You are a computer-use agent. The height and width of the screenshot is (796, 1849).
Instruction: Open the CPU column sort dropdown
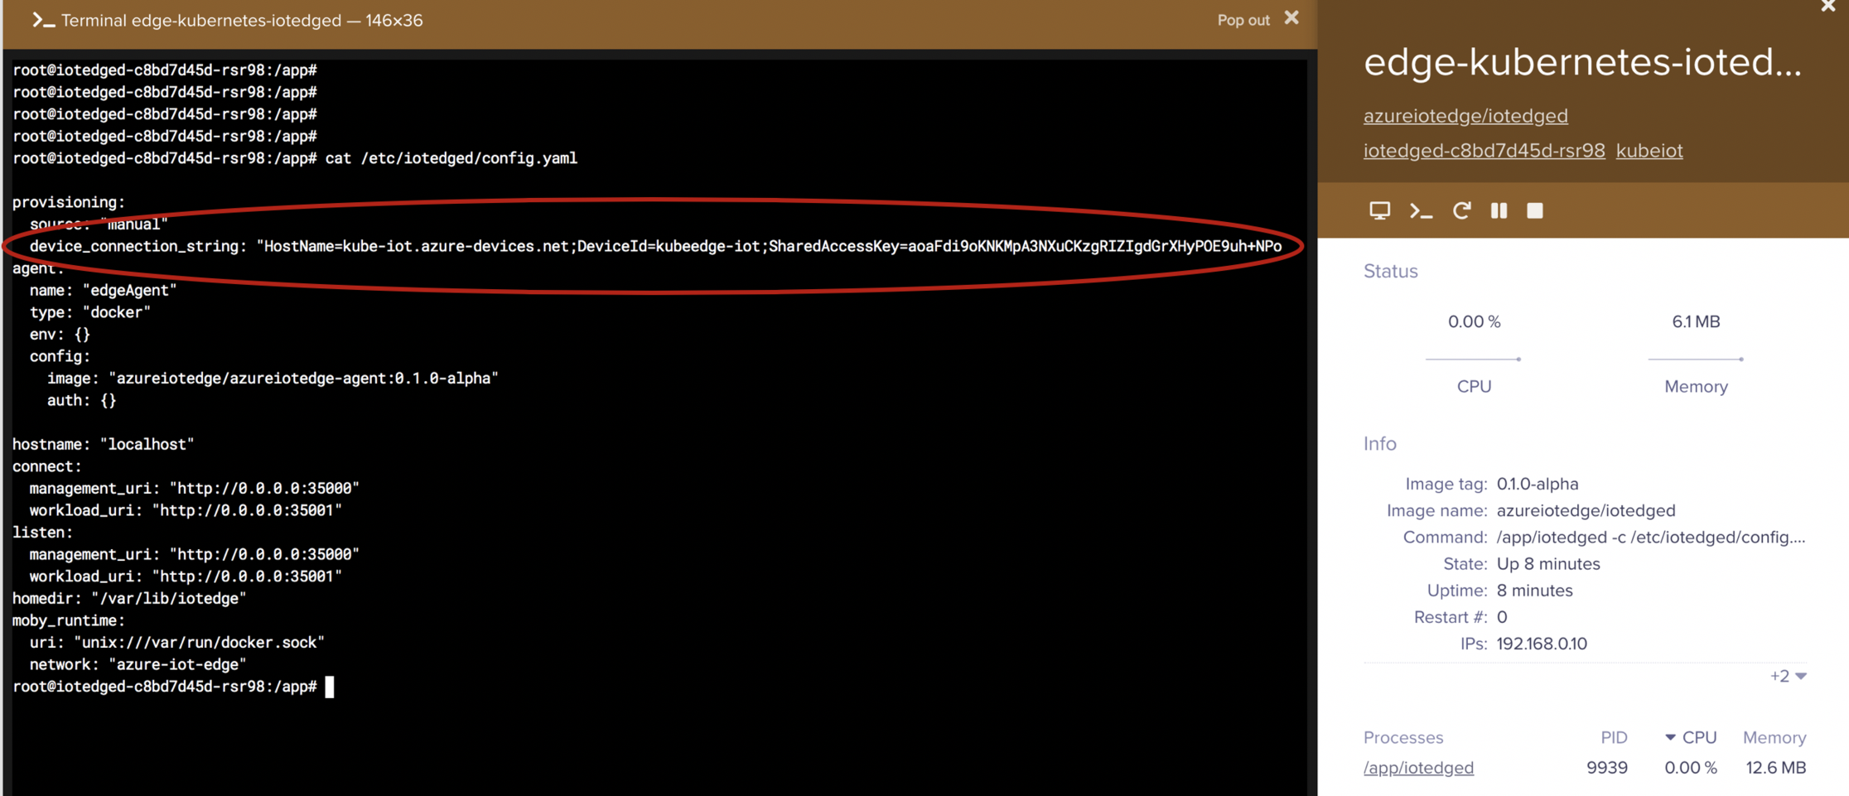[x=1671, y=737]
